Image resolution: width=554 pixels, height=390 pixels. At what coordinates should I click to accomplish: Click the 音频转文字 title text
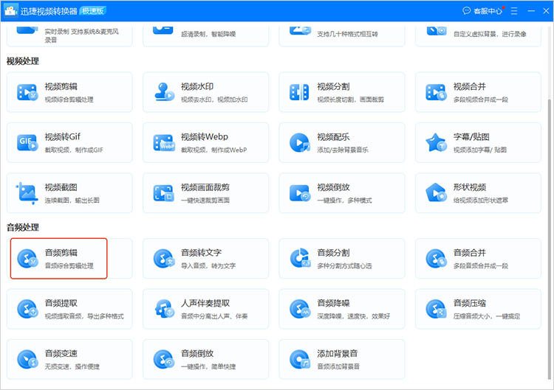click(x=201, y=252)
